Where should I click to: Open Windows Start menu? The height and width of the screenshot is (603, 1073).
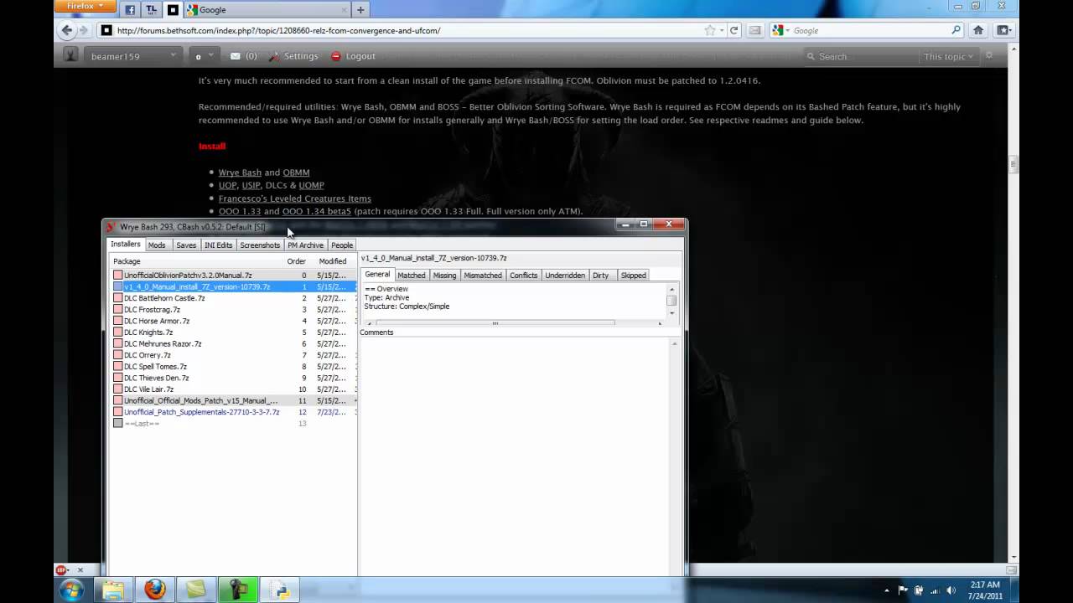[x=71, y=590]
